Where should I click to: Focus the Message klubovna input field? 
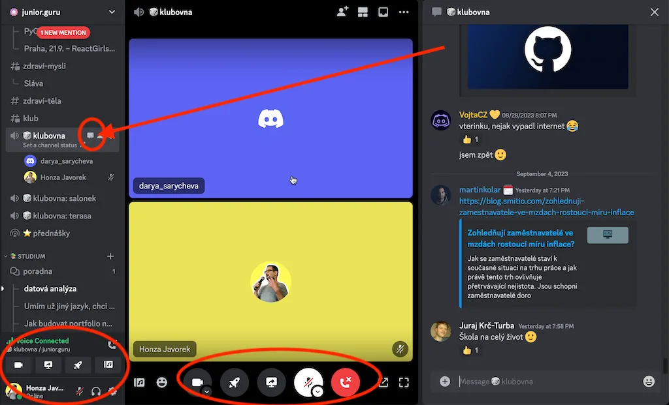[x=548, y=382]
